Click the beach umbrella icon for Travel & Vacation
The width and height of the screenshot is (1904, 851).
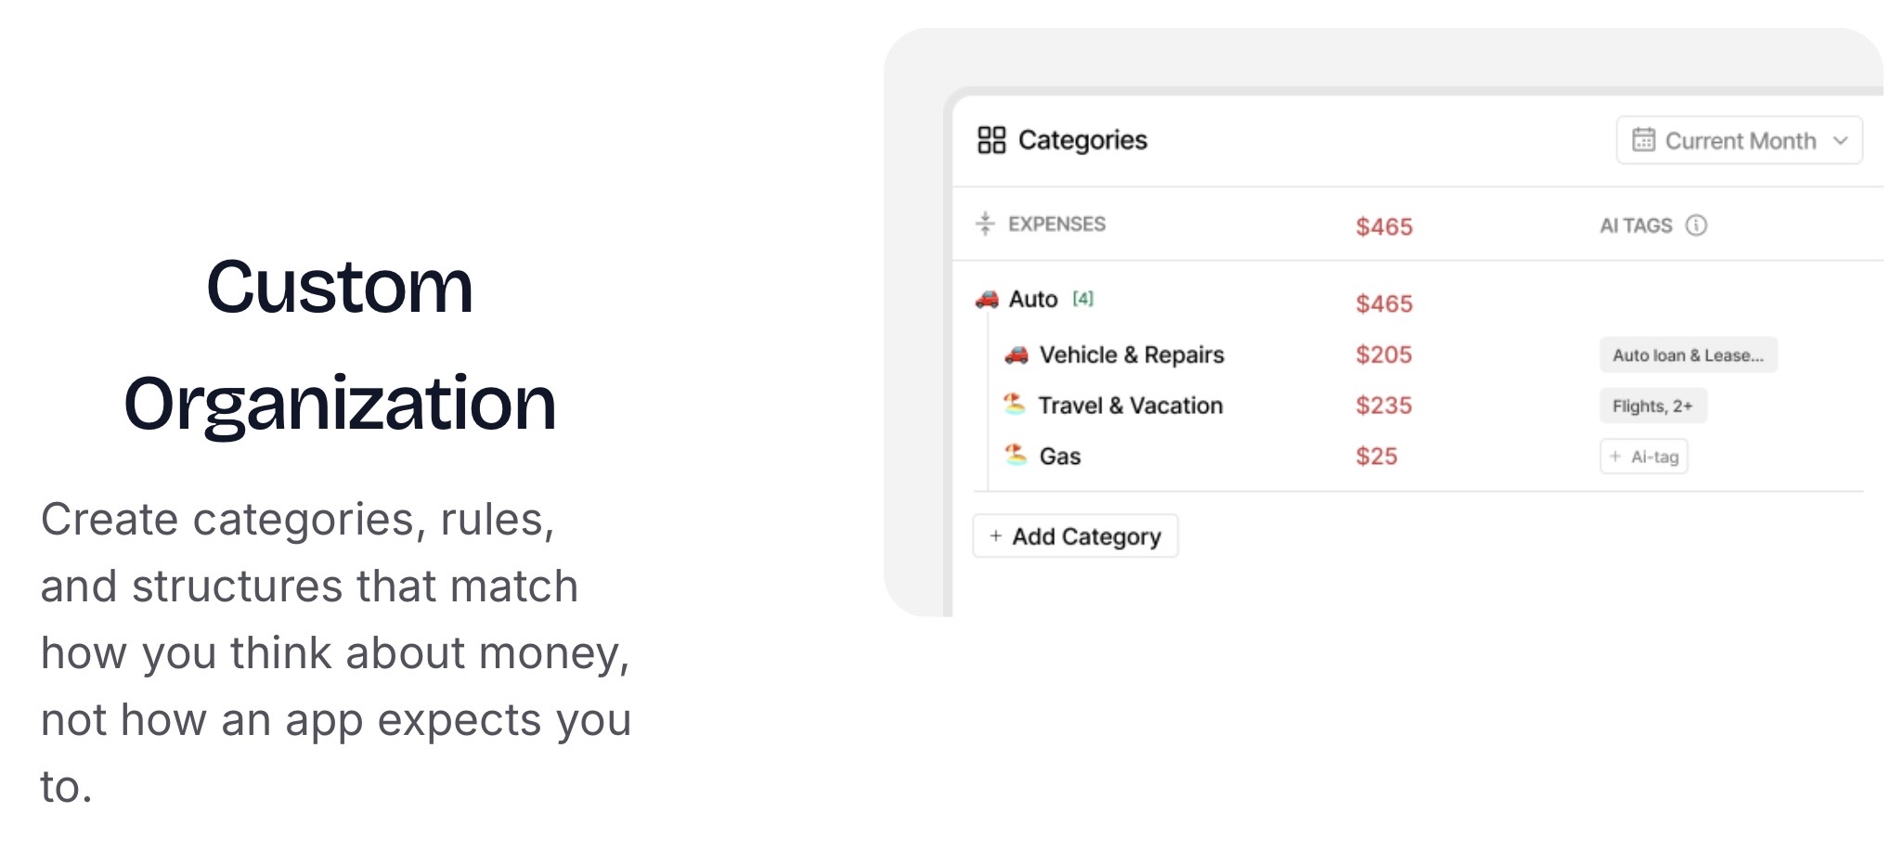click(1015, 405)
